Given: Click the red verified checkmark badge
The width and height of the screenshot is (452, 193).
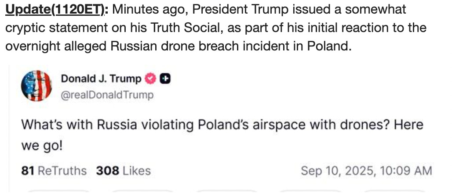Looking at the screenshot, I should tap(151, 79).
